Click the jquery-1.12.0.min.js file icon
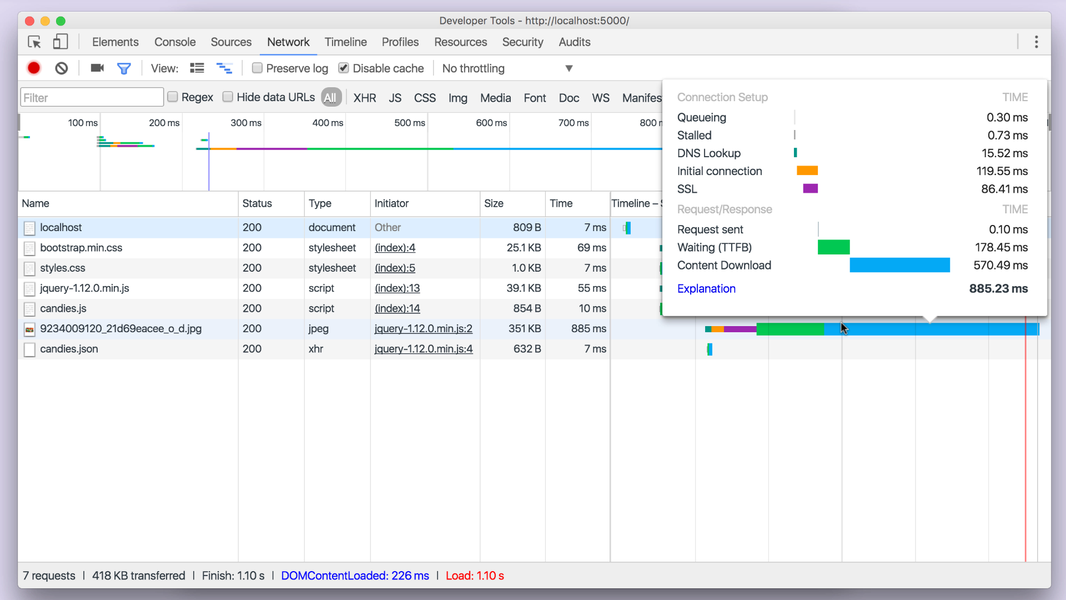This screenshot has height=600, width=1066. (x=30, y=289)
